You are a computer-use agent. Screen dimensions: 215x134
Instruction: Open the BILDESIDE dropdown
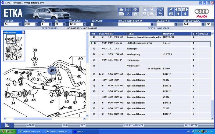[86, 24]
